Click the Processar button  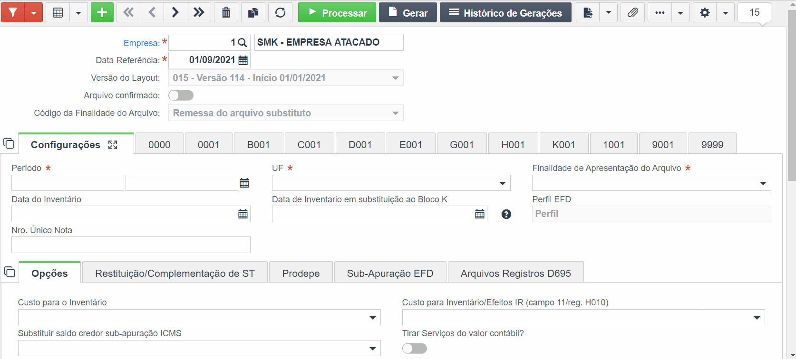337,12
